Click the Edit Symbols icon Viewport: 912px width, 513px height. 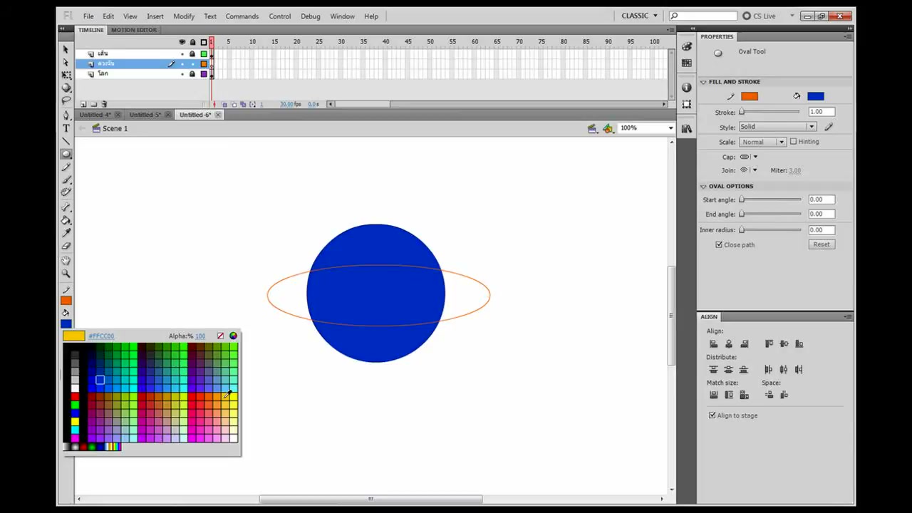pos(608,128)
